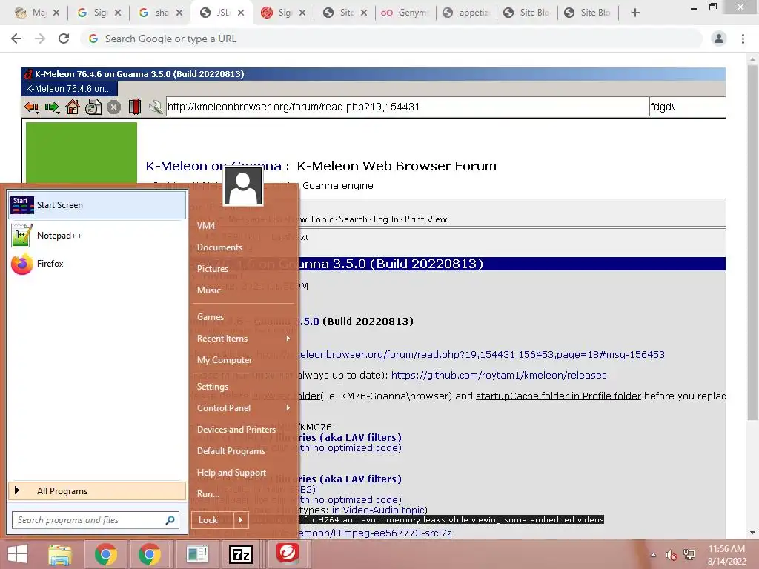Go to K-Meleon home page icon
Image resolution: width=759 pixels, height=569 pixels.
point(73,107)
